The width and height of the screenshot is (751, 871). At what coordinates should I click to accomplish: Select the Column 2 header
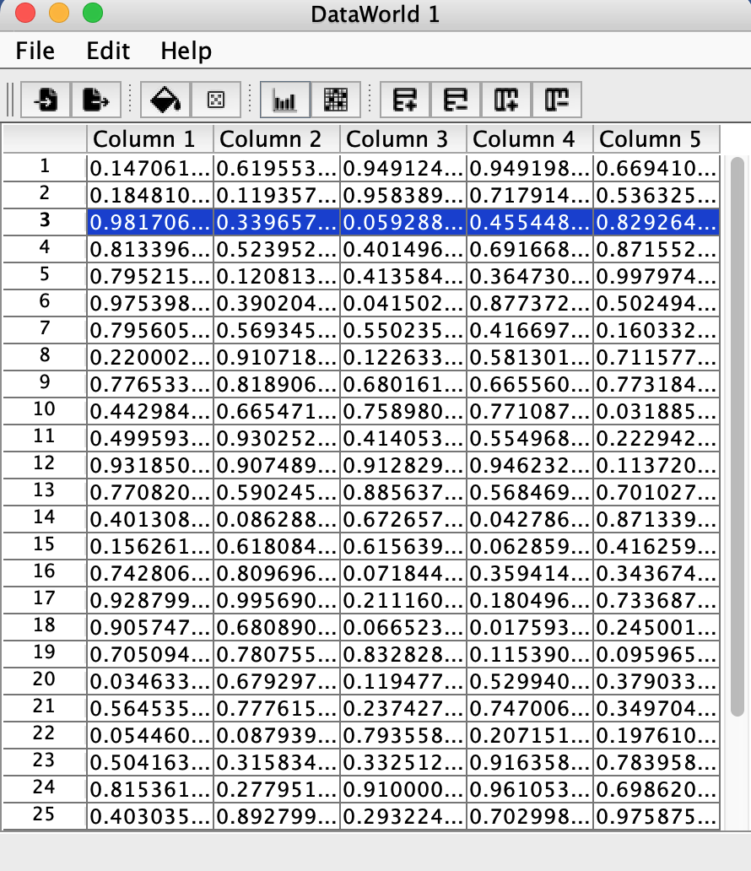tap(277, 139)
